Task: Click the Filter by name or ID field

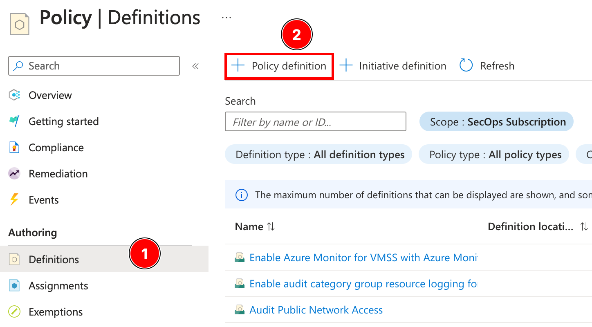Action: click(315, 121)
